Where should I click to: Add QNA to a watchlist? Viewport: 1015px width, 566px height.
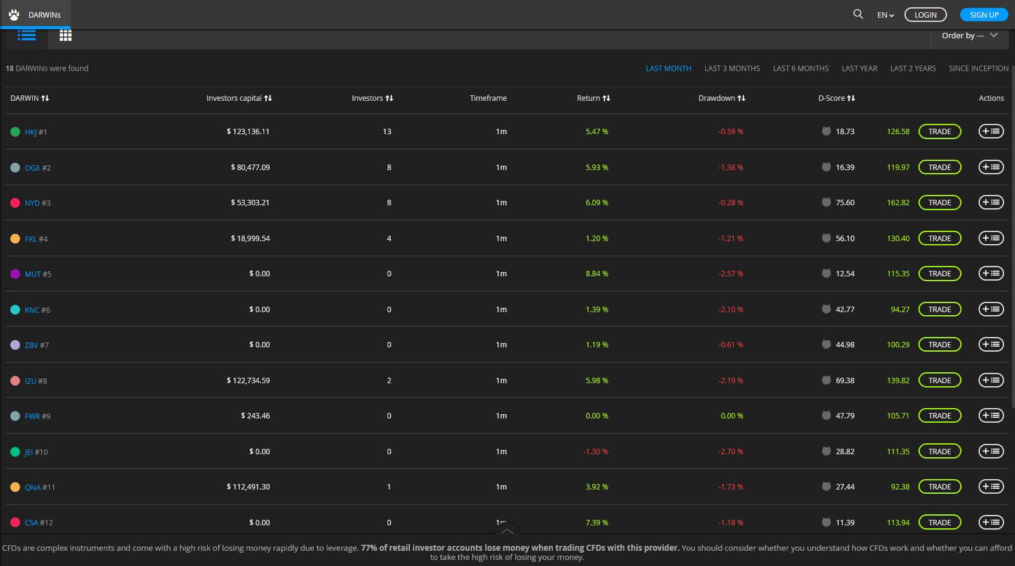[991, 486]
